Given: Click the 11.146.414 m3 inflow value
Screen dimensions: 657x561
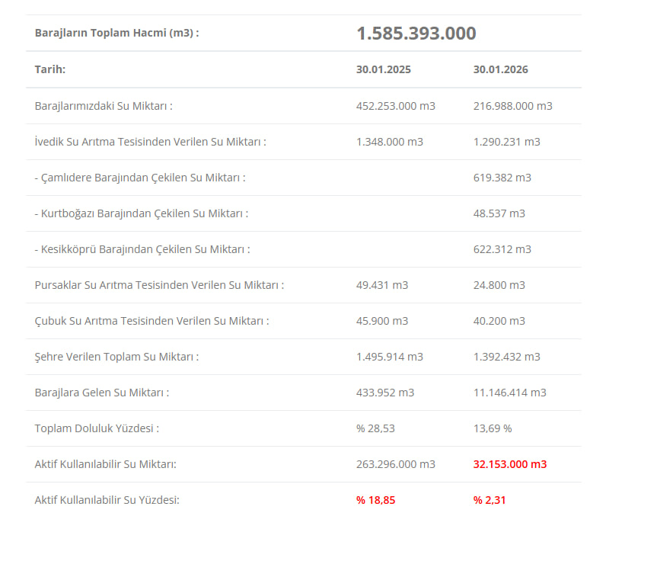Looking at the screenshot, I should (509, 393).
